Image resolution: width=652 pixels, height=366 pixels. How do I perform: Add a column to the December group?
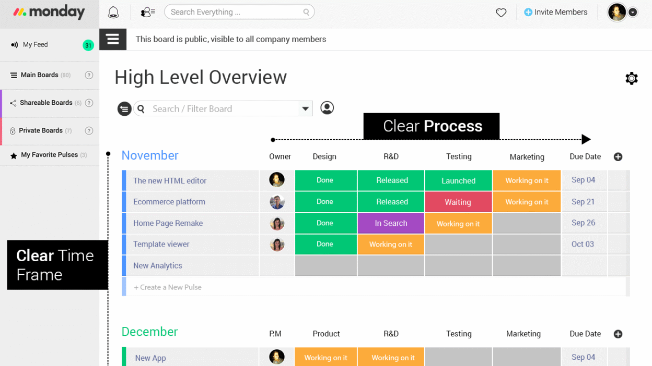[618, 334]
